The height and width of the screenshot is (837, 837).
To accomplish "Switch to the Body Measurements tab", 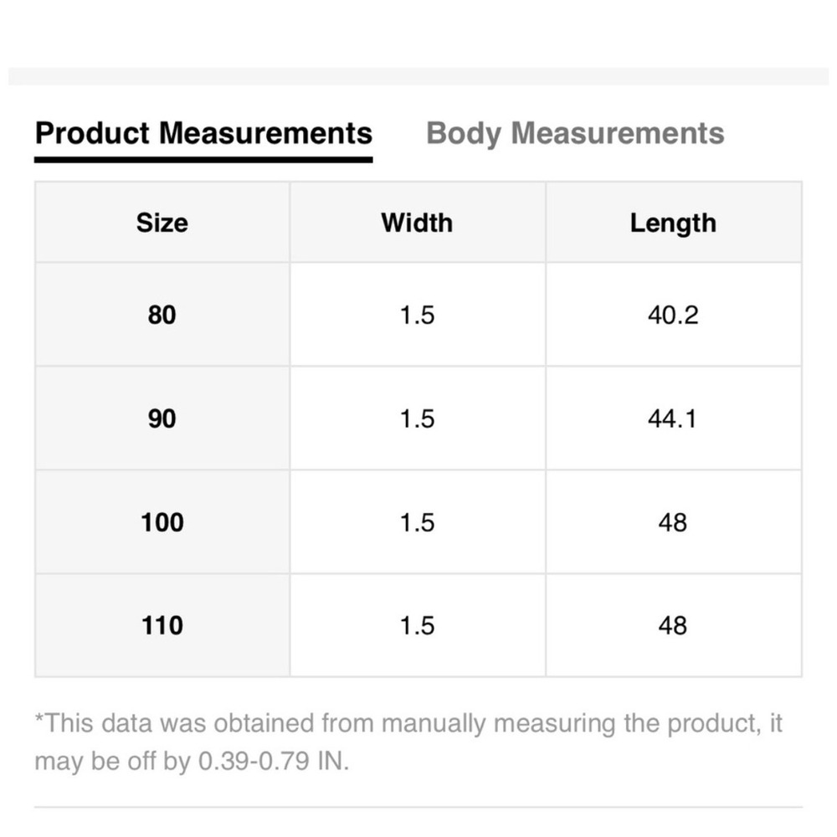I will click(x=575, y=133).
